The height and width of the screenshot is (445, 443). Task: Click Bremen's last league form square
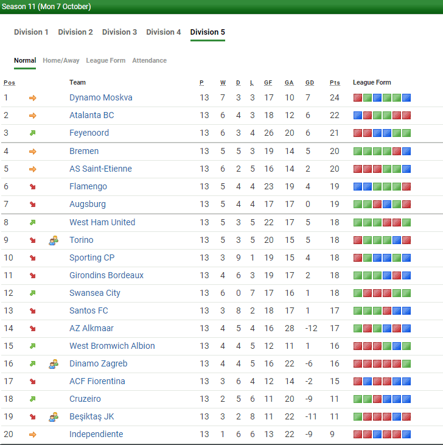pos(406,152)
